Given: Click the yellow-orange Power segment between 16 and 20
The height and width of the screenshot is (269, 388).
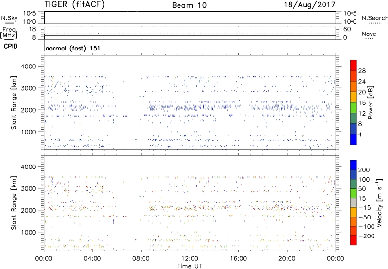Looking at the screenshot, I should tap(354, 97).
